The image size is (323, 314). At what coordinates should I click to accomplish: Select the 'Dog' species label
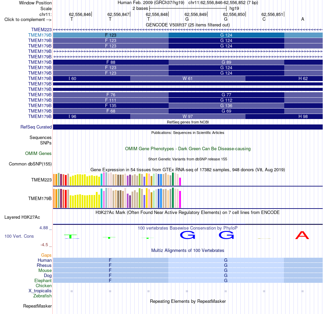click(48, 276)
